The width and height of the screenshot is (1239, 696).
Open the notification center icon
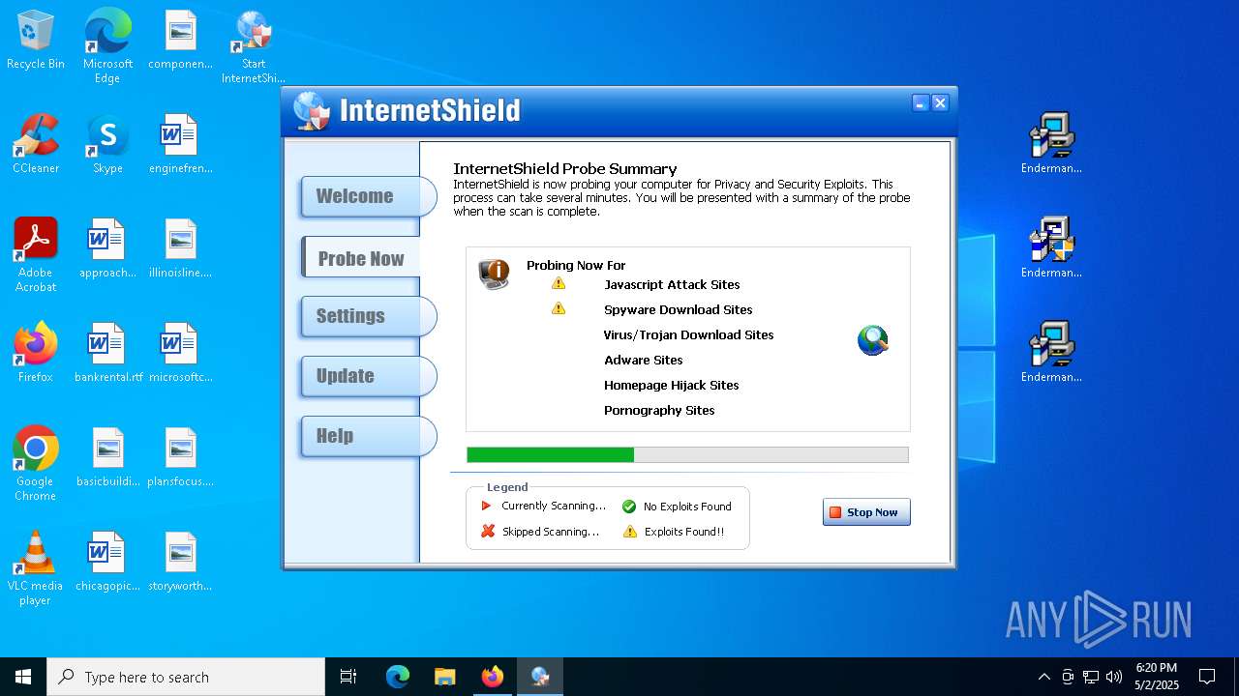click(1207, 677)
